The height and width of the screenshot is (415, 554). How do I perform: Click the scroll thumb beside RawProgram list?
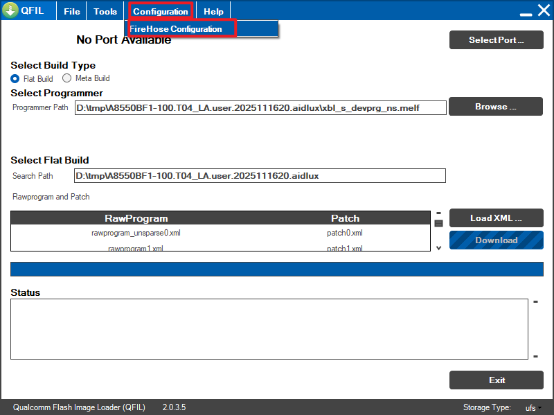(438, 223)
